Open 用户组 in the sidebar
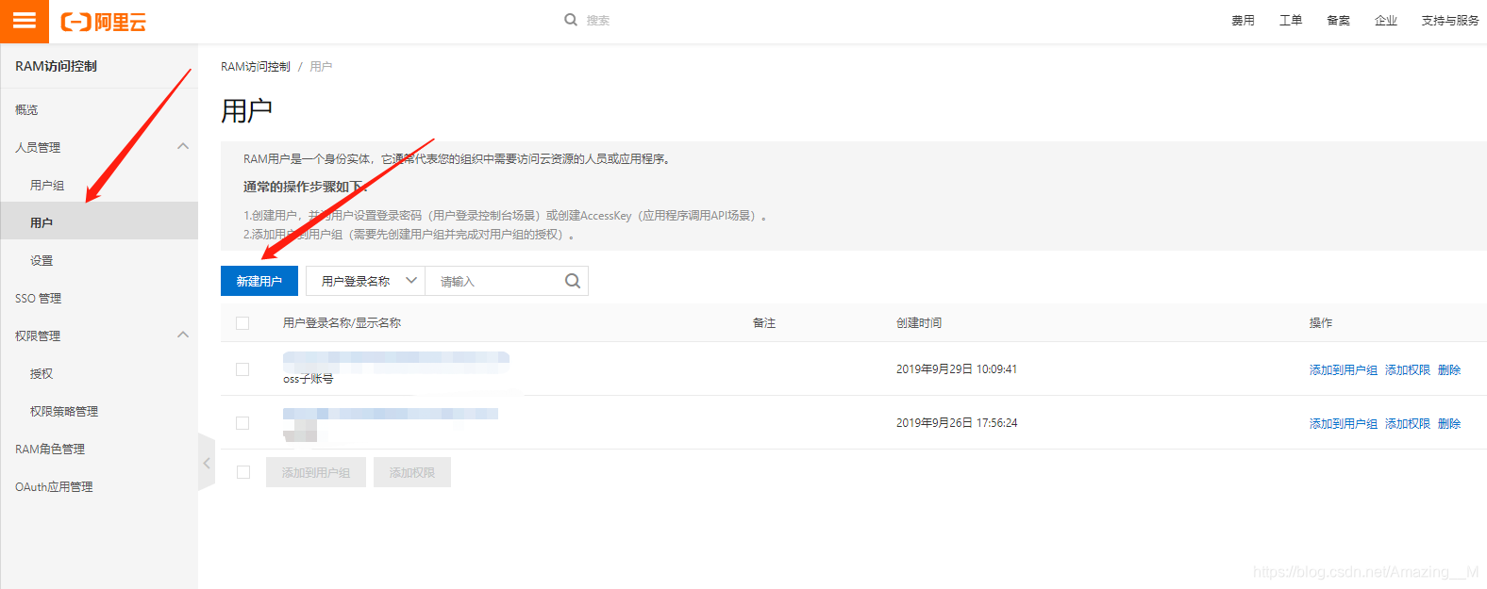 click(47, 186)
